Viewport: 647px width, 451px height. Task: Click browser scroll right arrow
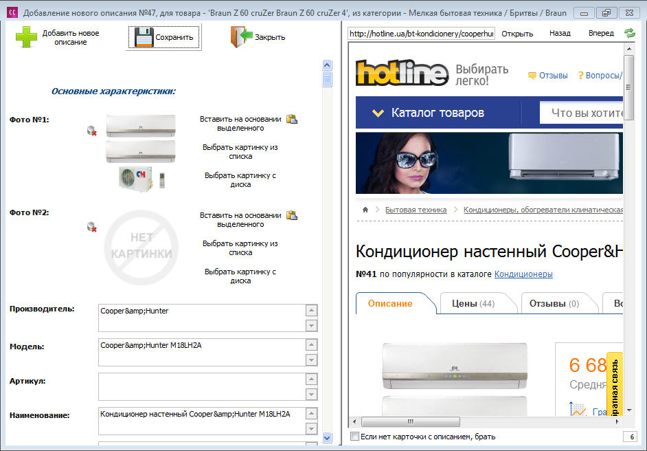tap(617, 421)
